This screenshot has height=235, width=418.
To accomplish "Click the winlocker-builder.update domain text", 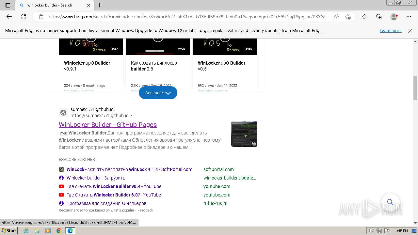I will [x=230, y=178].
